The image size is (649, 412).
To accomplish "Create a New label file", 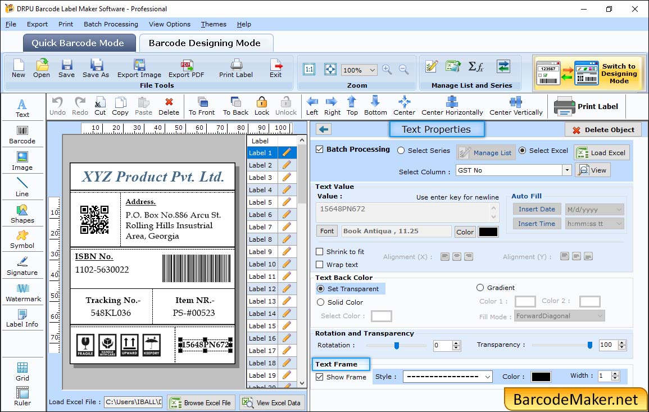I will [18, 69].
